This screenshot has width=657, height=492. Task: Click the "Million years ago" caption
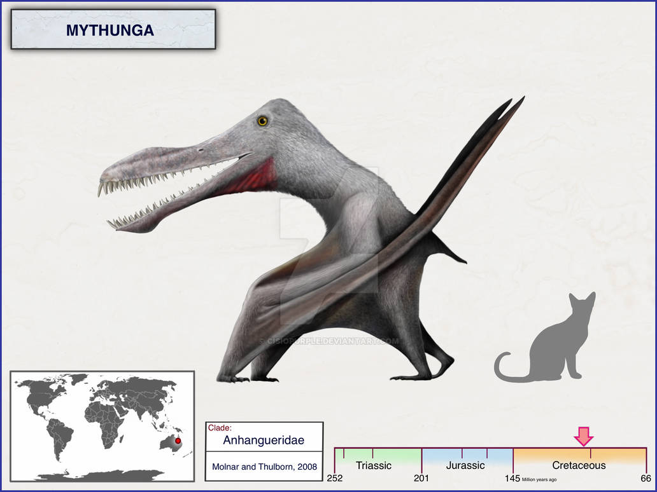(x=539, y=479)
